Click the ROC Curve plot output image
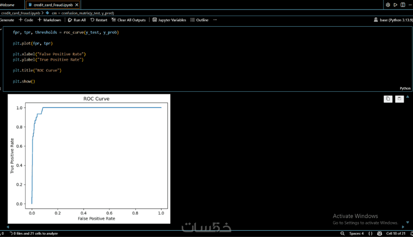413x237 pixels. coord(89,159)
